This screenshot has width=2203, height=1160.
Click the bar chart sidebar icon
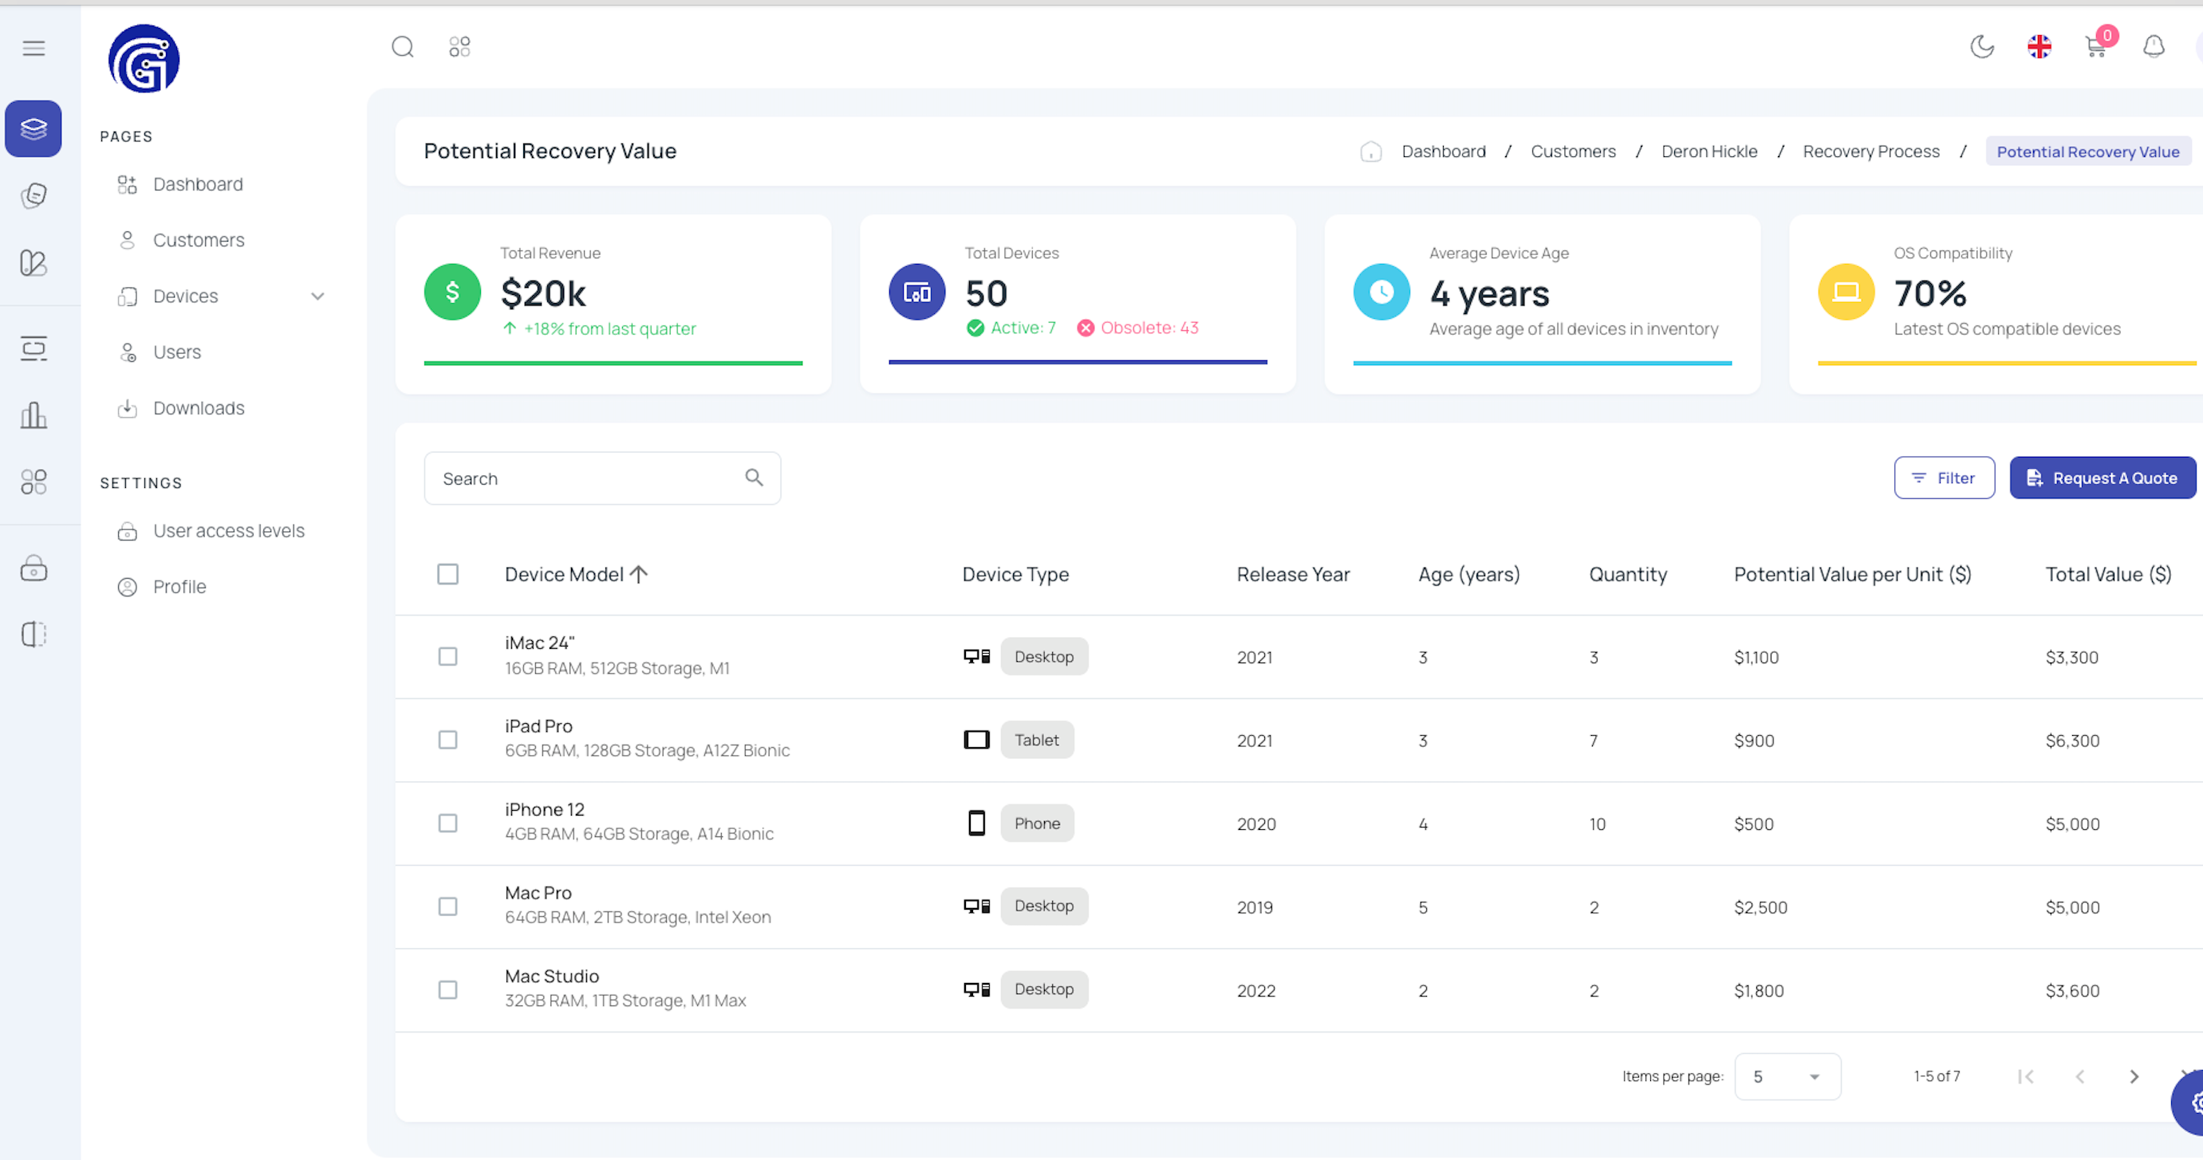click(x=33, y=415)
